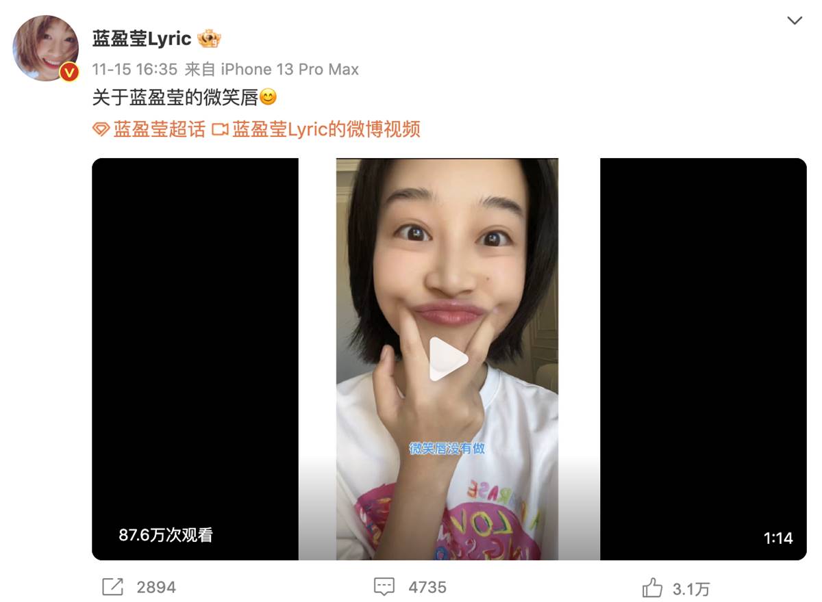Click the orange verified V badge on avatar

click(x=69, y=71)
